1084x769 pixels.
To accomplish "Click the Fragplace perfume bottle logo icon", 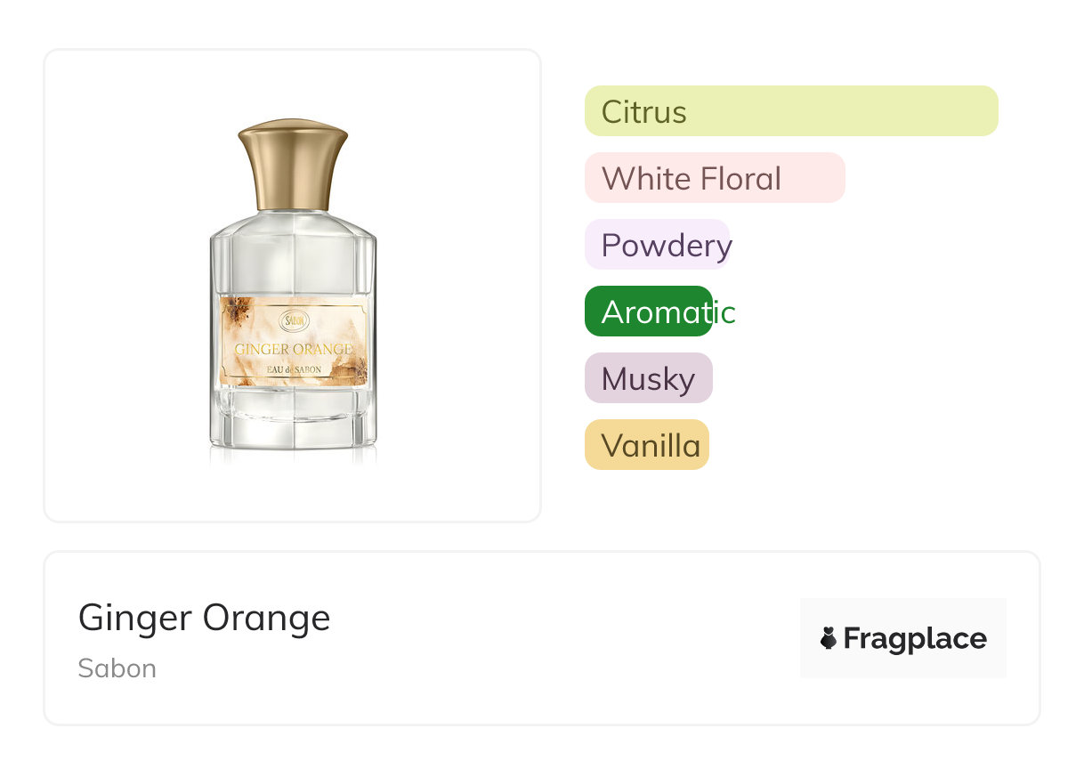I will (x=829, y=638).
